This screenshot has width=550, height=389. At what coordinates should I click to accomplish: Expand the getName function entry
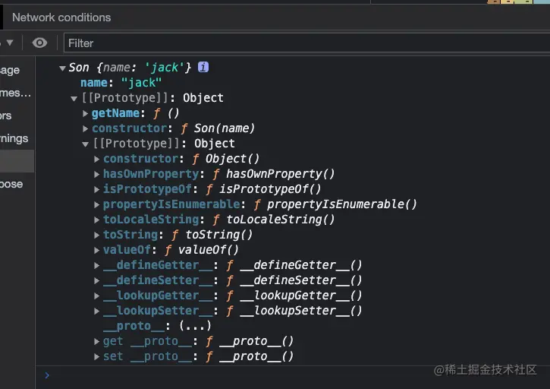coord(85,113)
